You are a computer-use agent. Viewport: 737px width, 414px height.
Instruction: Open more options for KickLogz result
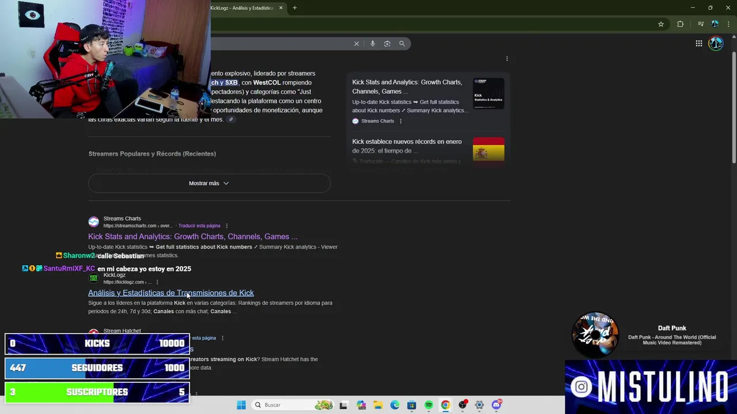pyautogui.click(x=157, y=282)
